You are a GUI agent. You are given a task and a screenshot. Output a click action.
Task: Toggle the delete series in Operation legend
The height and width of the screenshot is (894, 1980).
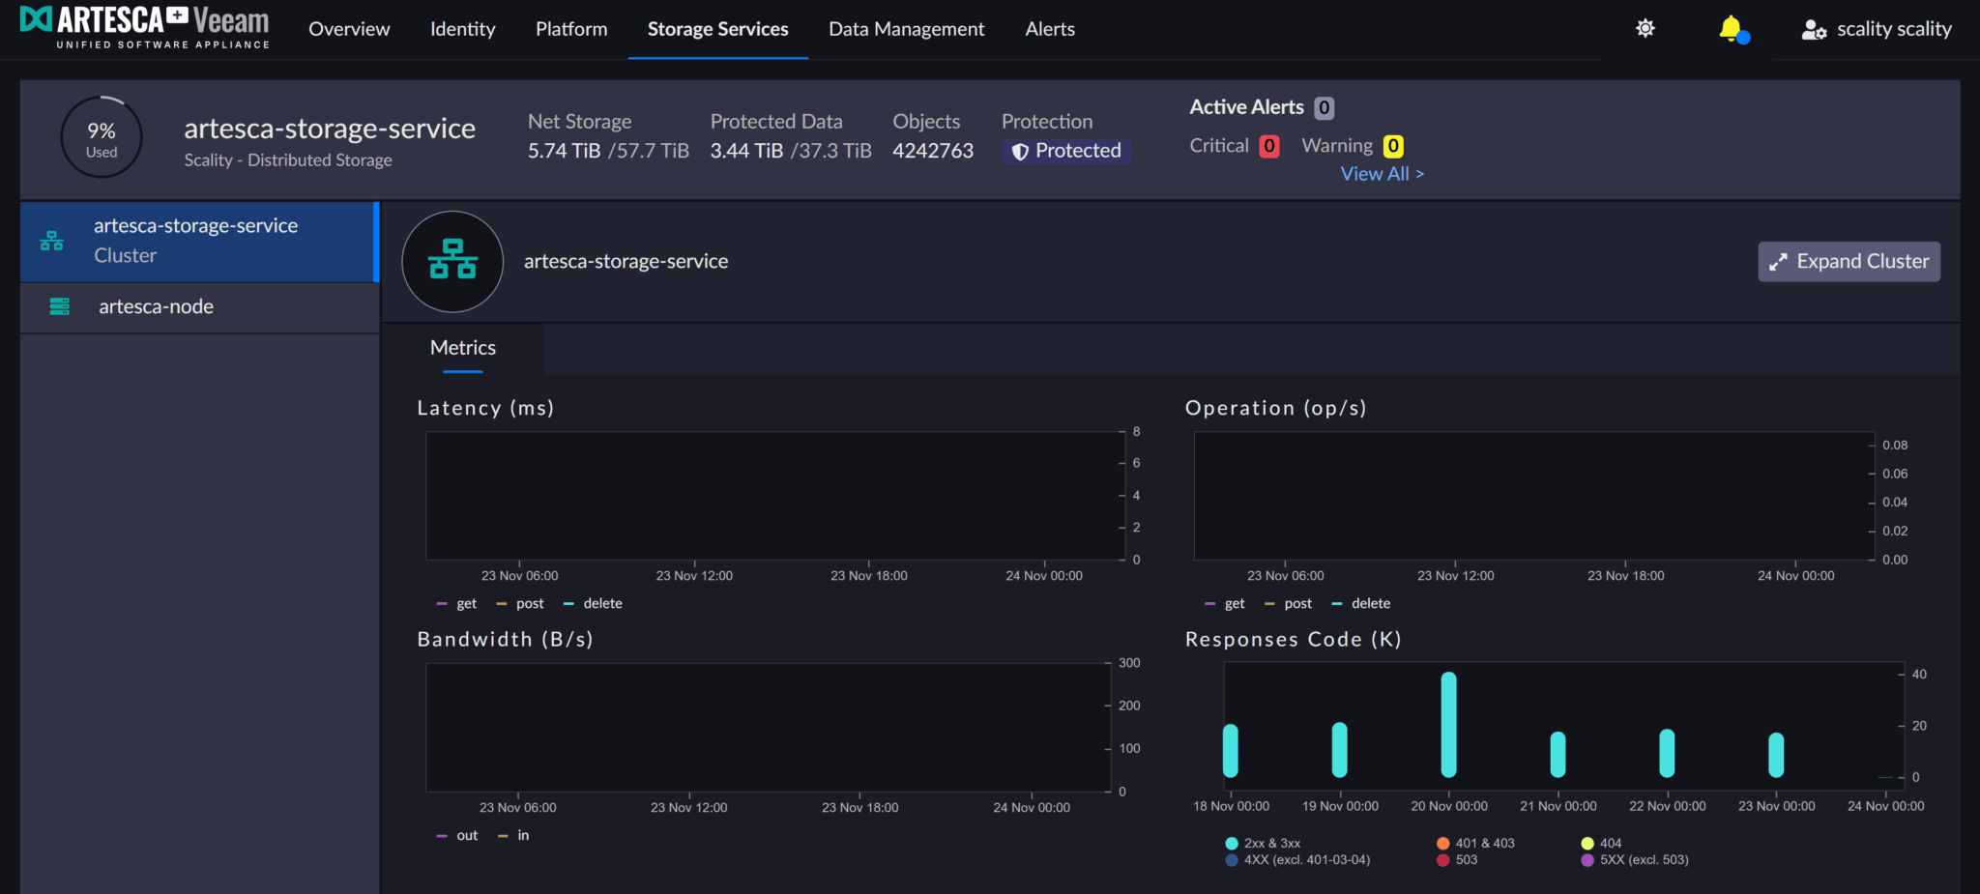pyautogui.click(x=1369, y=603)
